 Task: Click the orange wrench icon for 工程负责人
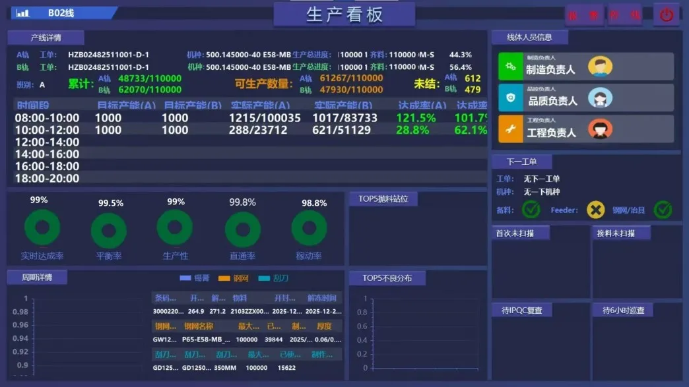coord(511,129)
